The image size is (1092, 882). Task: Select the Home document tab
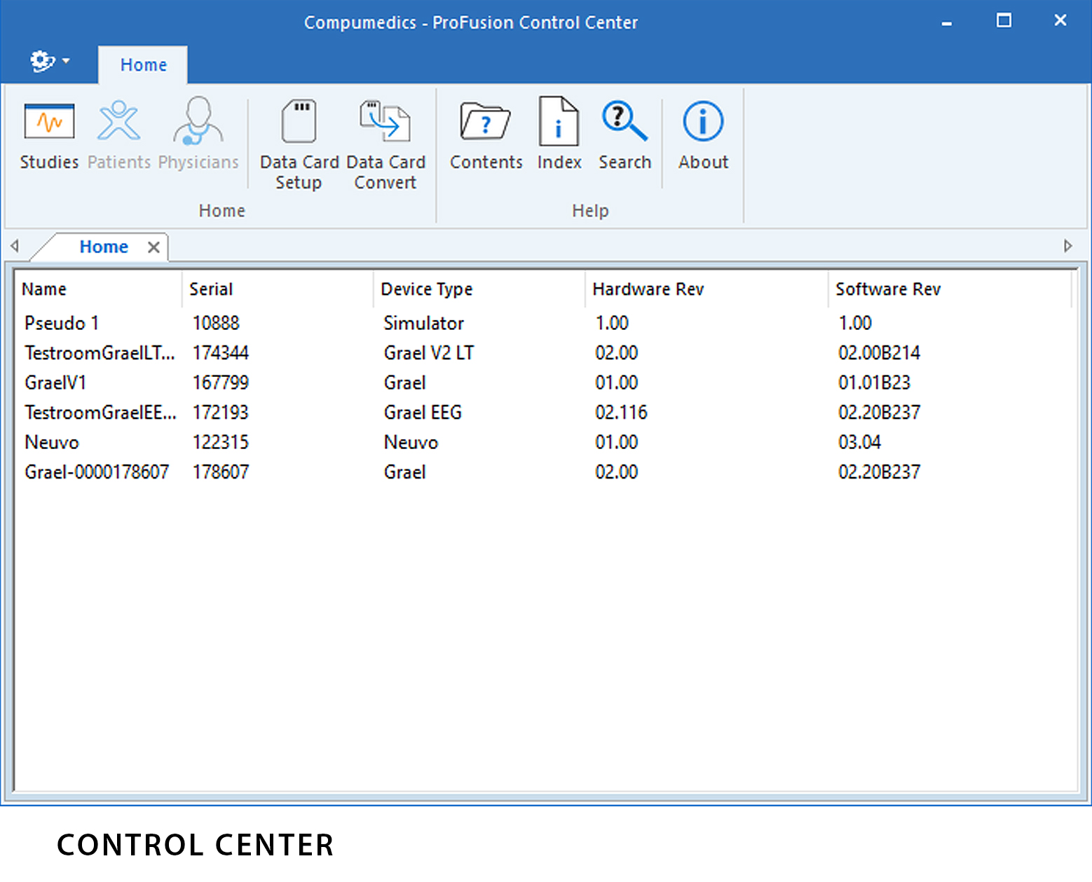[x=104, y=247]
